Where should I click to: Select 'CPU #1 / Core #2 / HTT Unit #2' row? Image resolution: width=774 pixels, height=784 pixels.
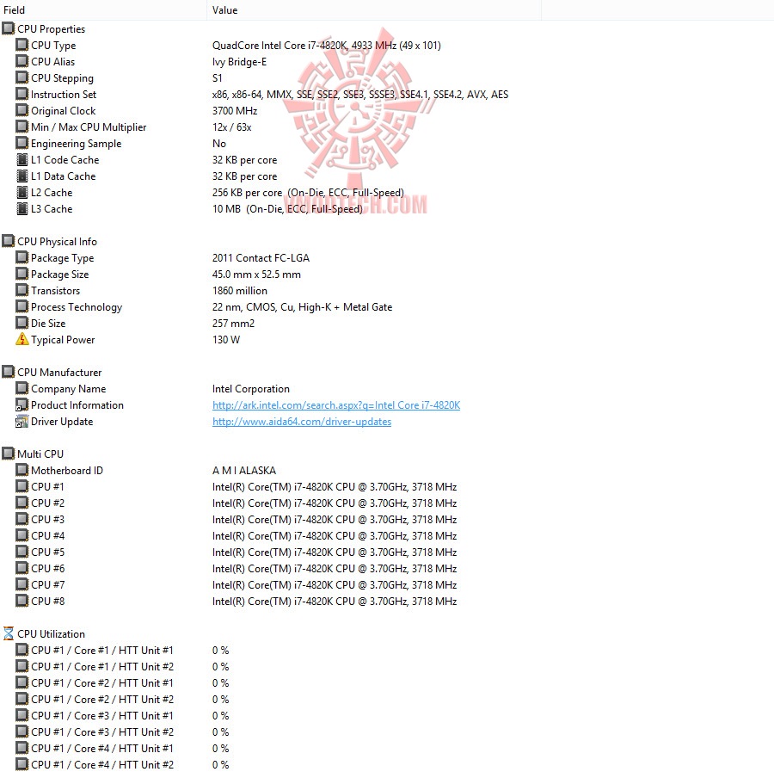(x=102, y=699)
